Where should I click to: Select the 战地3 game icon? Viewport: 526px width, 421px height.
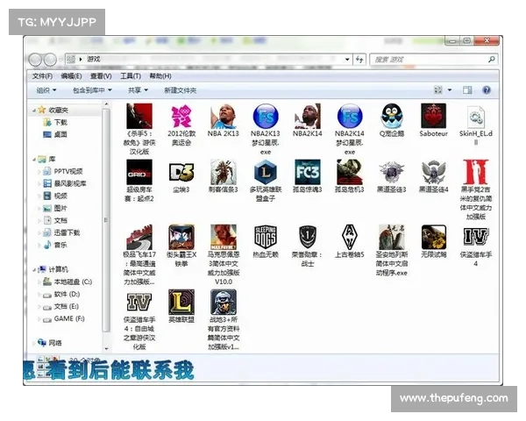[223, 302]
